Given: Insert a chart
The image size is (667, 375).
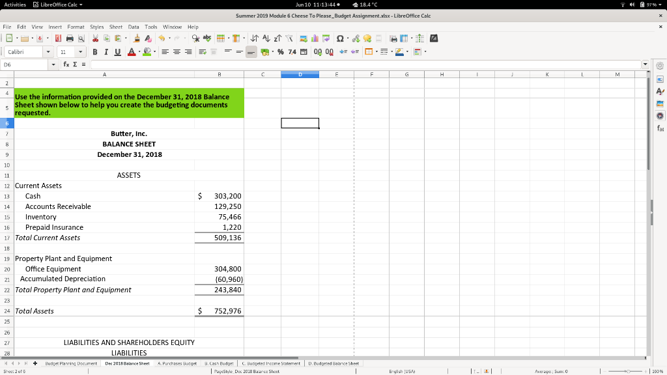Looking at the screenshot, I should [x=314, y=38].
